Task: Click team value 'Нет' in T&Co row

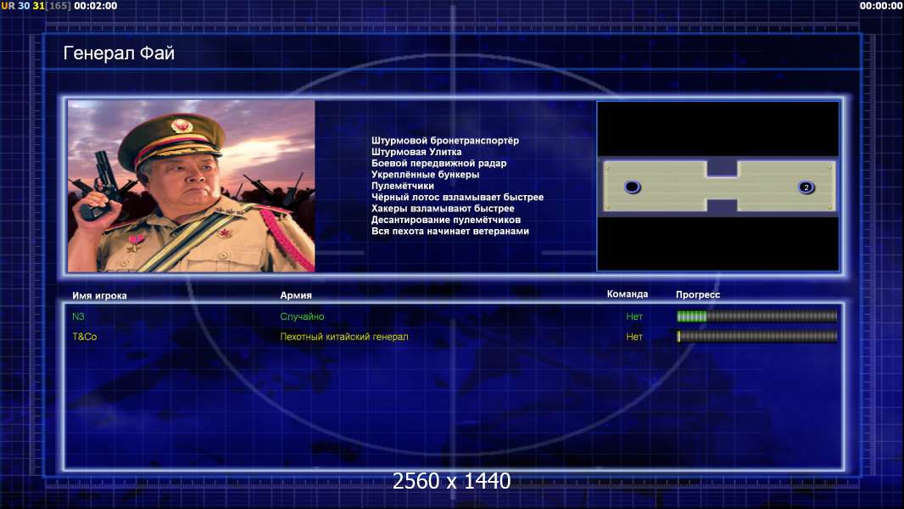Action: point(634,337)
